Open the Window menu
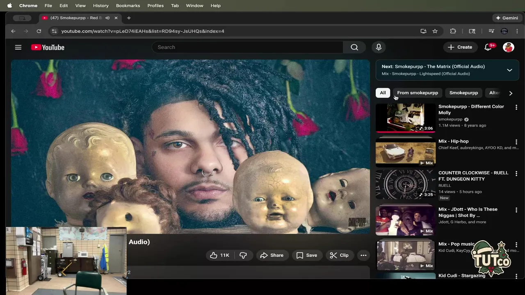This screenshot has height=295, width=525. (x=194, y=5)
